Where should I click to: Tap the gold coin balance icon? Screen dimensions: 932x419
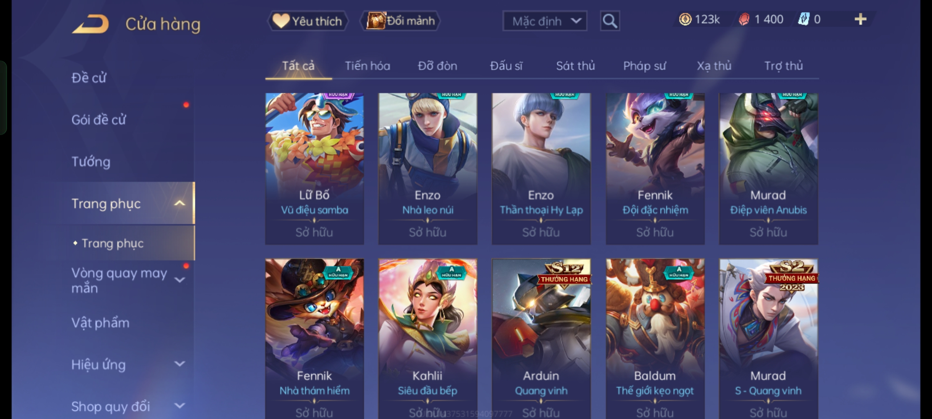tap(685, 19)
